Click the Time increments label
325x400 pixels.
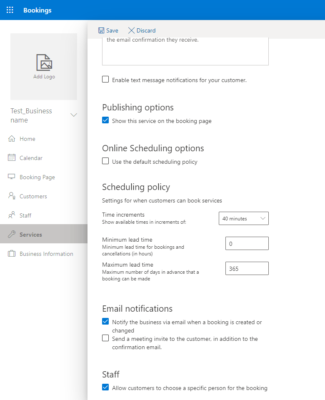[123, 215]
